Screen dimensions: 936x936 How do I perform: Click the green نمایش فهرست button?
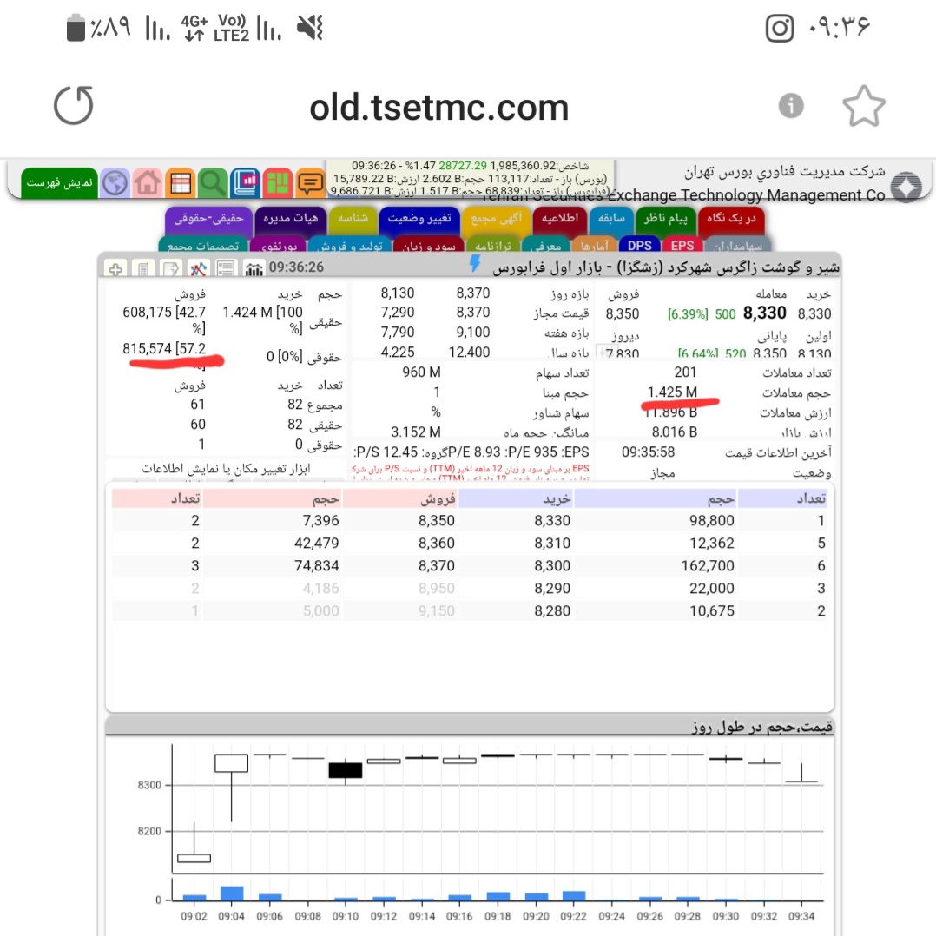59,182
